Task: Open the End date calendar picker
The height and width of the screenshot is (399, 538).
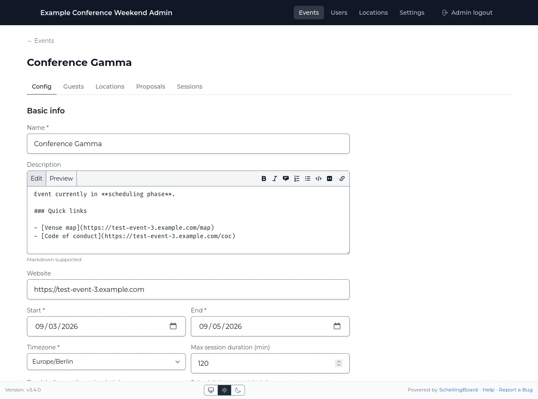Action: tap(337, 326)
